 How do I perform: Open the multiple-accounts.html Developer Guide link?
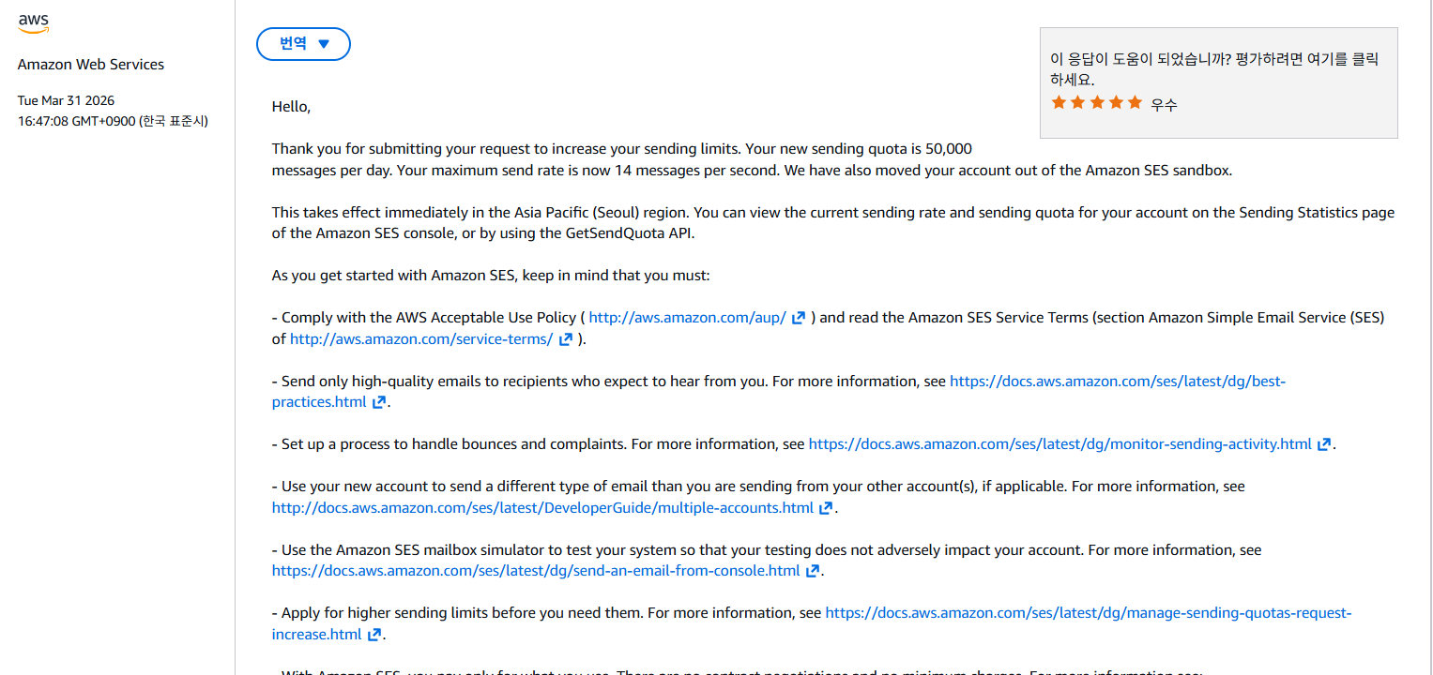coord(542,508)
